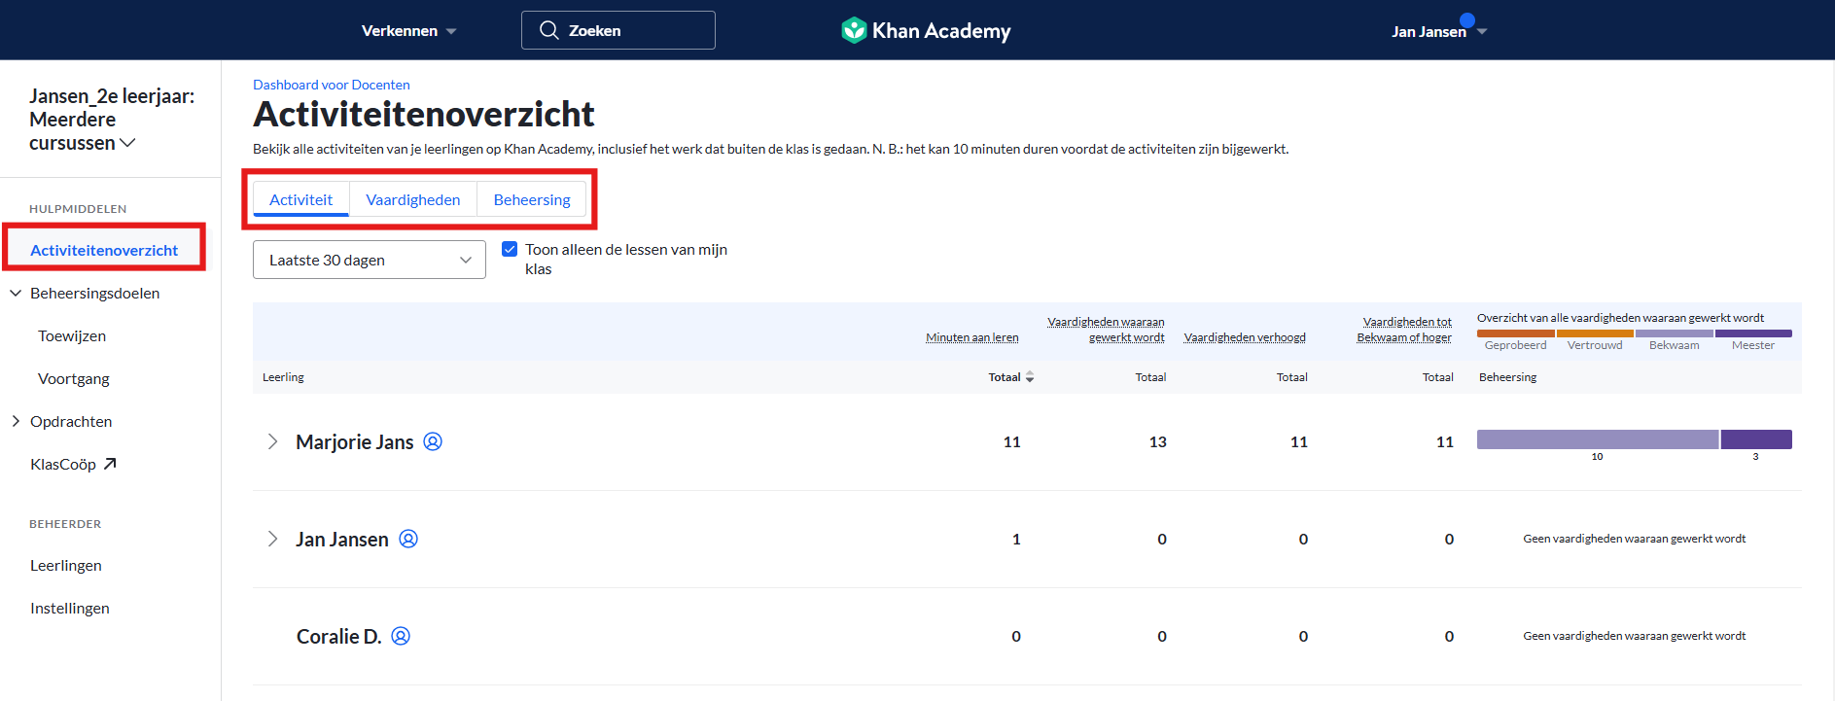This screenshot has height=701, width=1835.
Task: Open Voortgang in sidebar
Action: click(x=74, y=378)
